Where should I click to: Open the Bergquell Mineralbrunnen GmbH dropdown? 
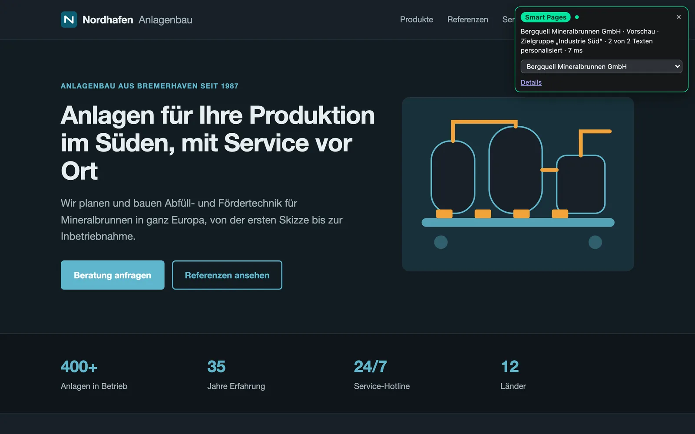click(601, 66)
